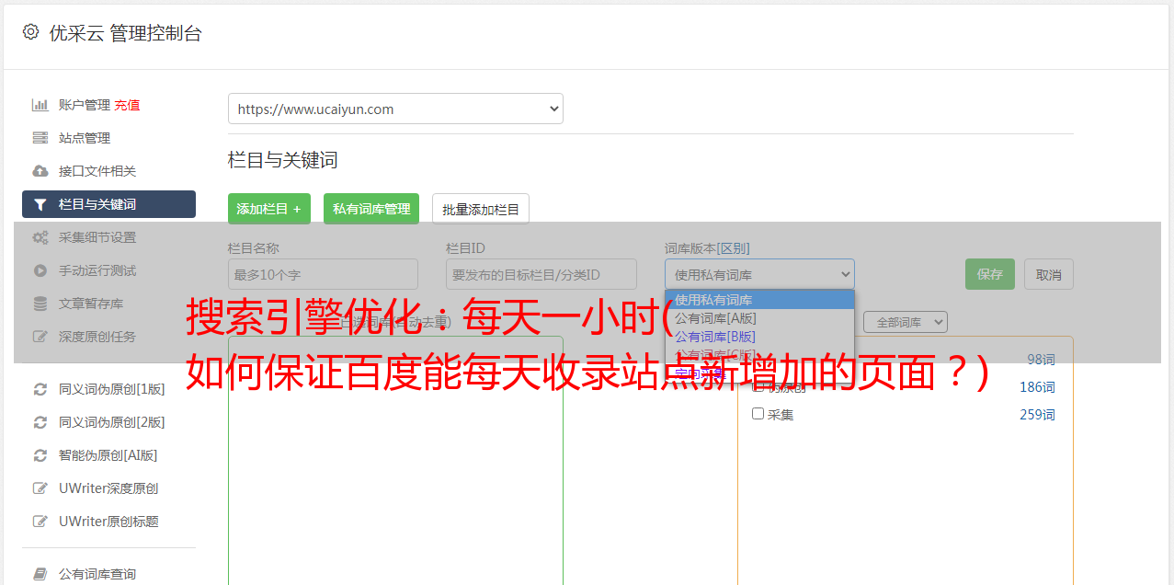Click the gear icon beside 优采云 管理控制台
The height and width of the screenshot is (585, 1174).
coord(30,32)
